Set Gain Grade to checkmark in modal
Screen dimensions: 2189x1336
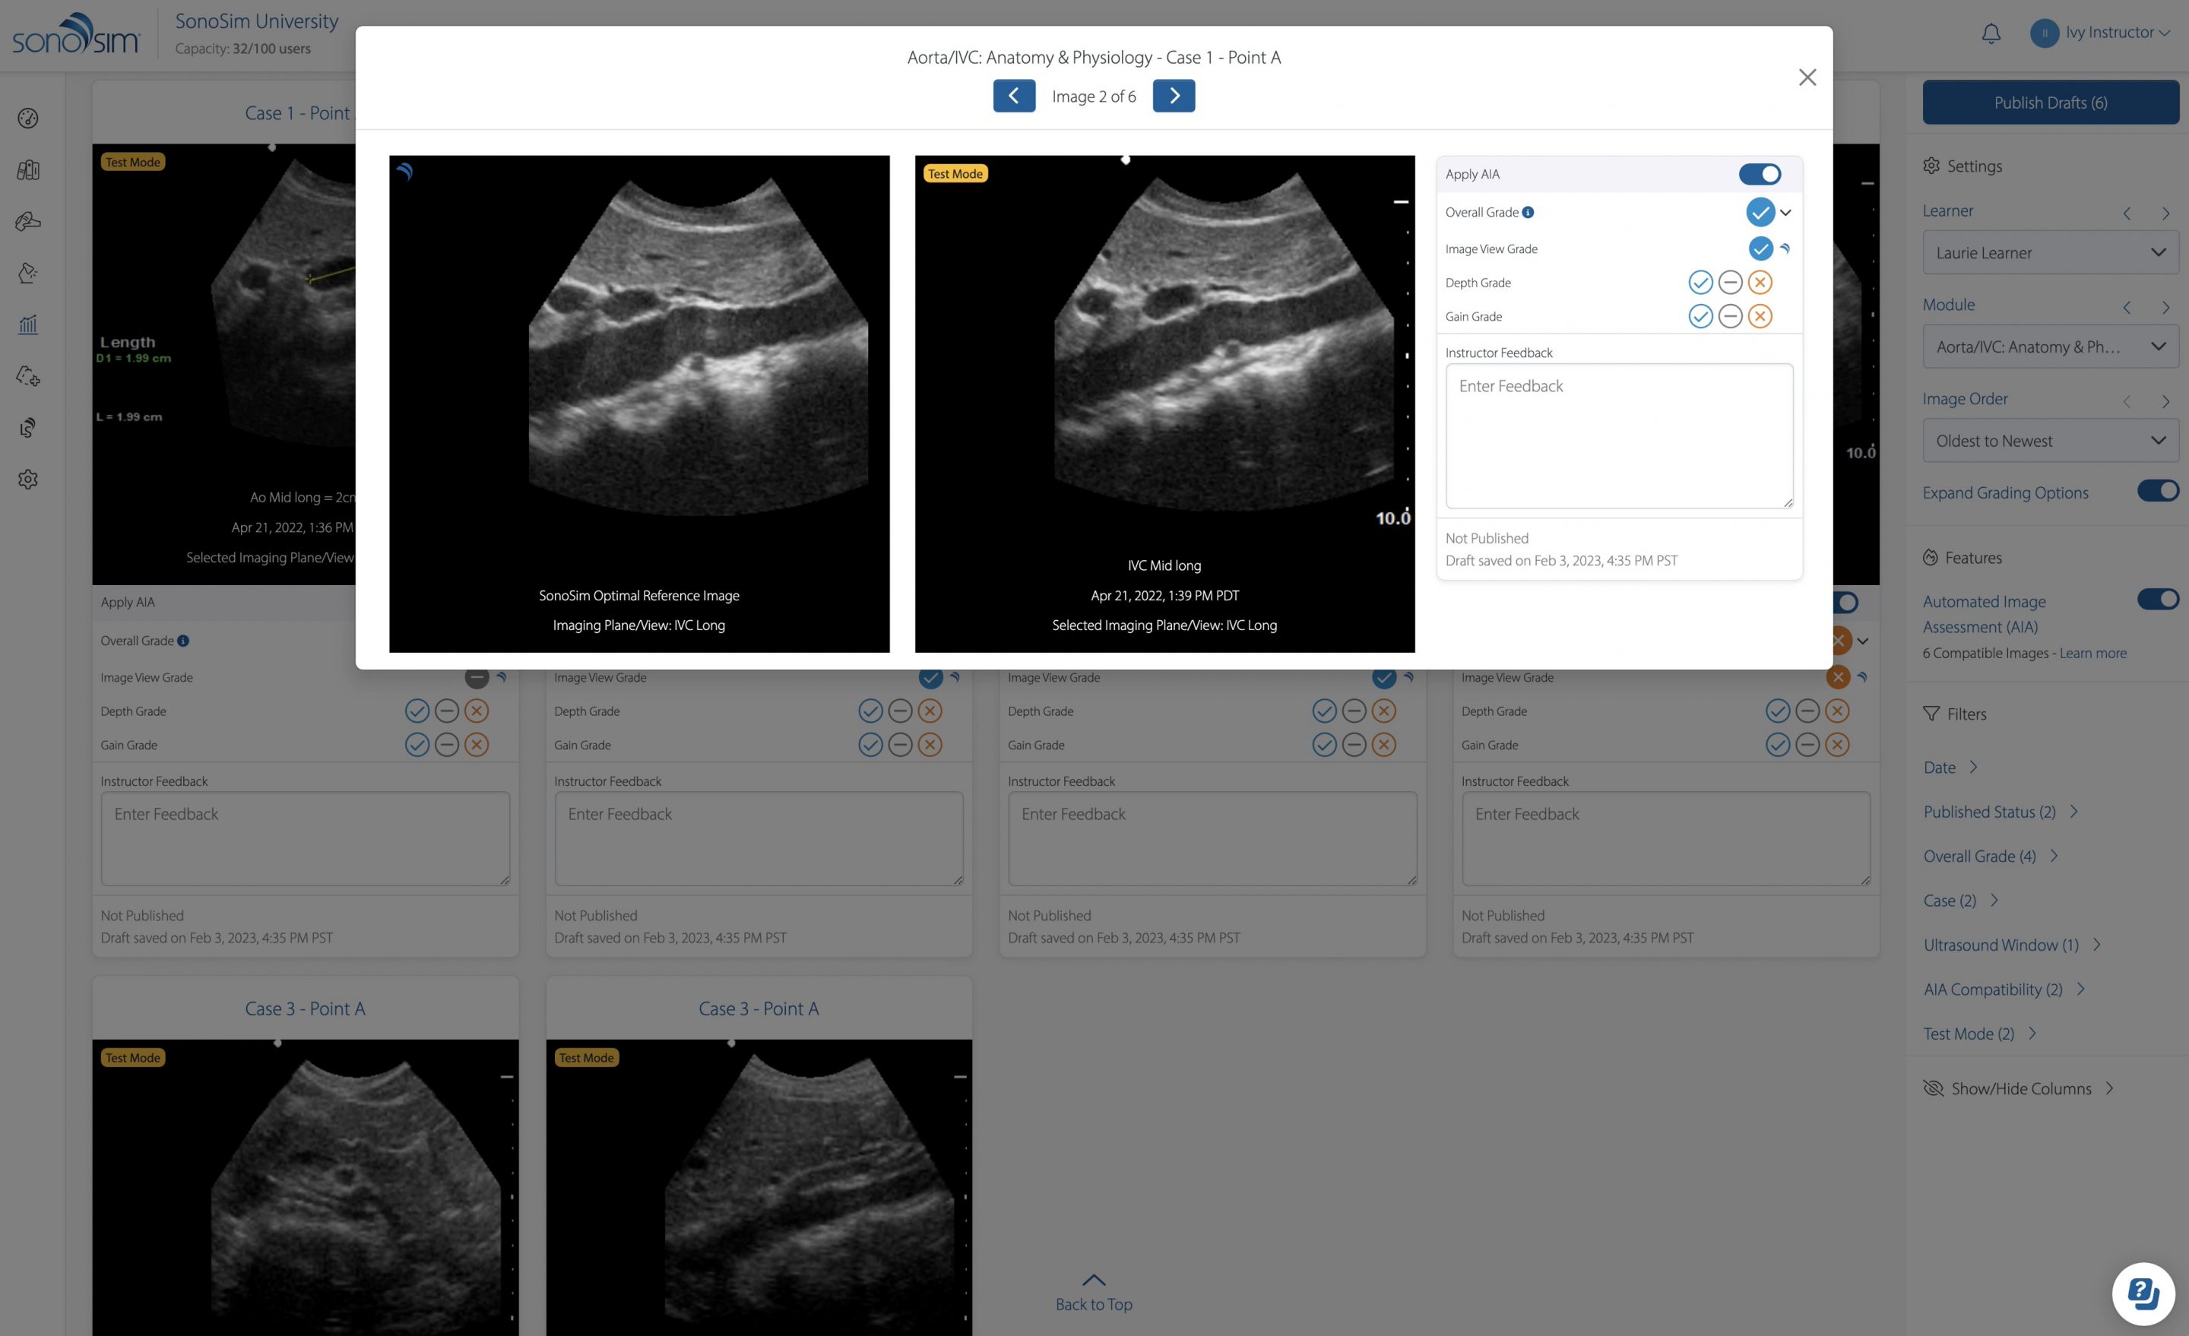pyautogui.click(x=1700, y=316)
